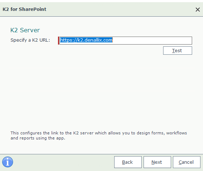Click the 'K2 for SharePoint' title text
The height and width of the screenshot is (171, 203).
[24, 9]
